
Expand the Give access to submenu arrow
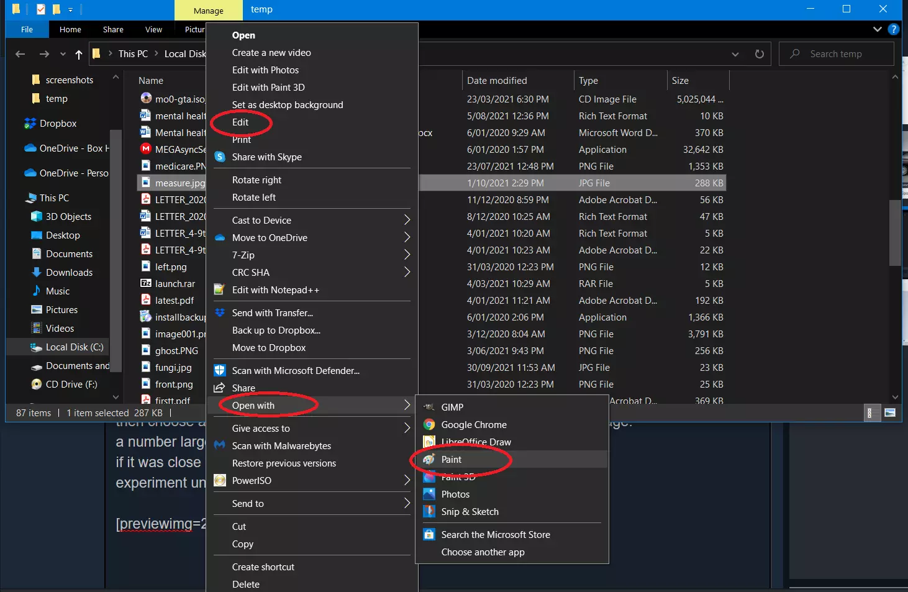pos(407,428)
